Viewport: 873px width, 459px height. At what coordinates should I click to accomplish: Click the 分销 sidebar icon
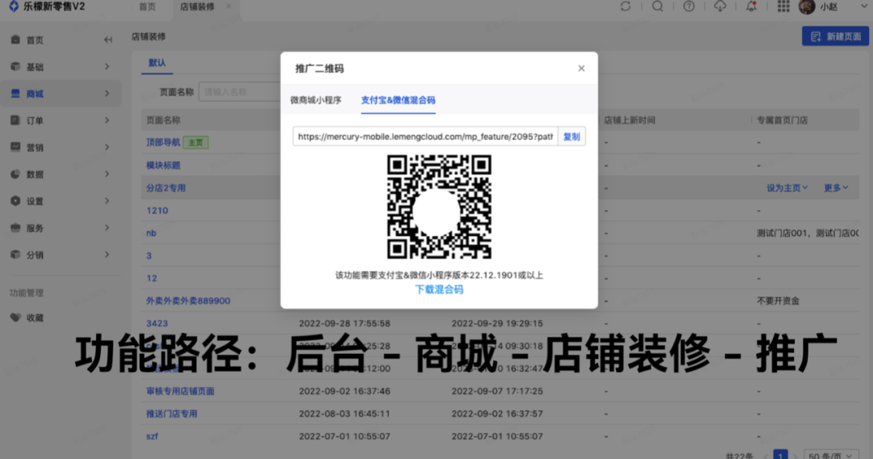click(x=15, y=255)
